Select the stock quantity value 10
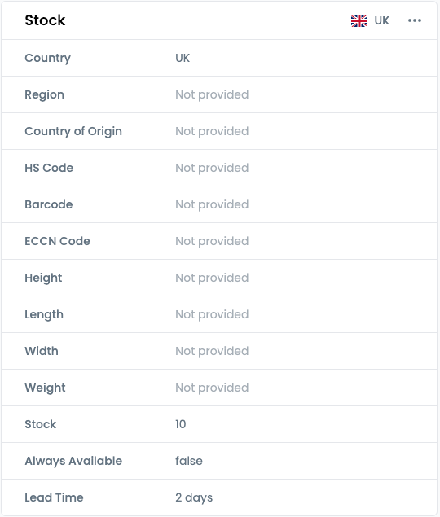 click(181, 424)
